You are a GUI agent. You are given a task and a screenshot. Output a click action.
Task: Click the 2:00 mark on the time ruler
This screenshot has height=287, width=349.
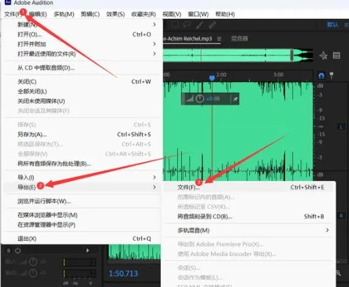221,74
